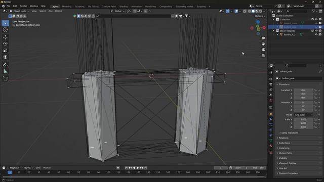Switch to the Sculpting workspace tab
The image size is (324, 182).
80,7
